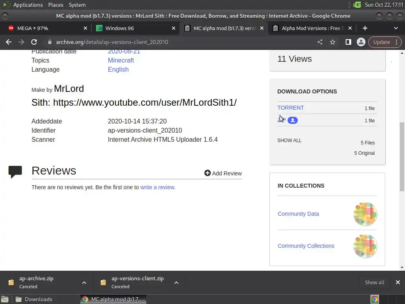Open the Minecraft topic link
The width and height of the screenshot is (405, 304).
point(121,60)
